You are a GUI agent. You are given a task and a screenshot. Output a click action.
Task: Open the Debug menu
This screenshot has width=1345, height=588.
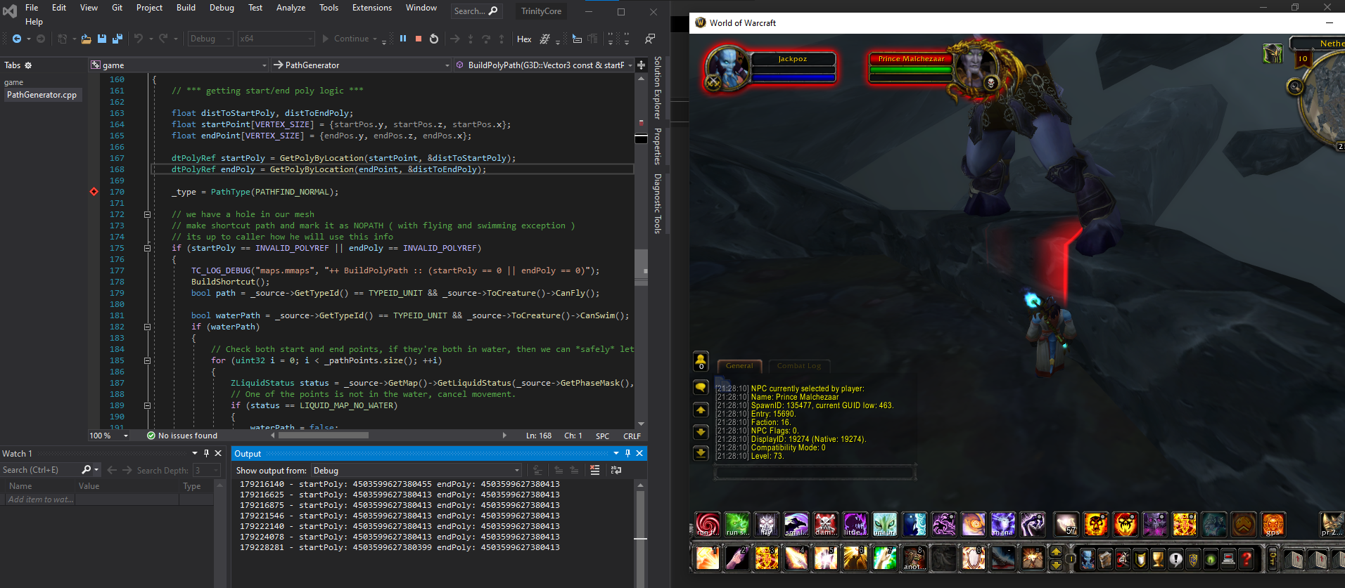(222, 8)
